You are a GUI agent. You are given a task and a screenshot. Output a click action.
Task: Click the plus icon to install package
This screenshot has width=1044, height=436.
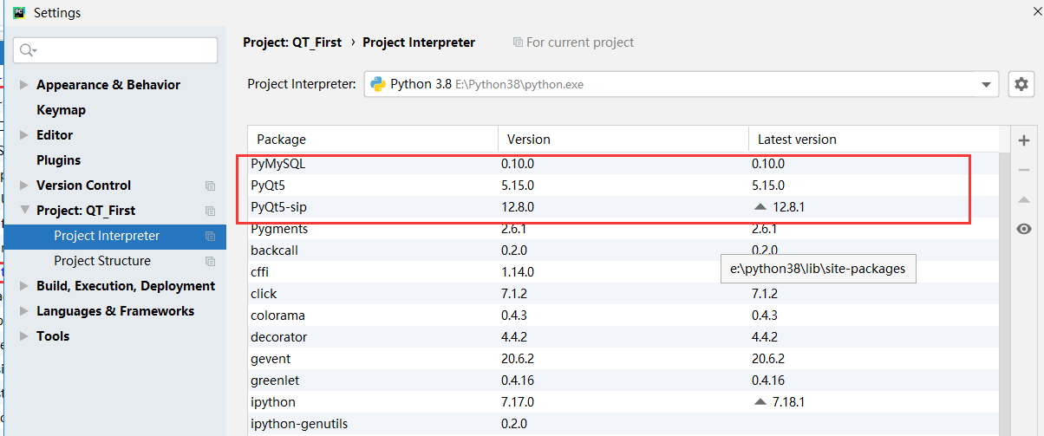pos(1024,140)
